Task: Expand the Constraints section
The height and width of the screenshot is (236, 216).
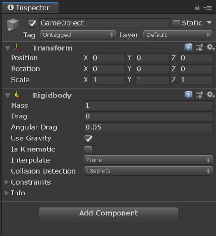Action: click(x=28, y=182)
